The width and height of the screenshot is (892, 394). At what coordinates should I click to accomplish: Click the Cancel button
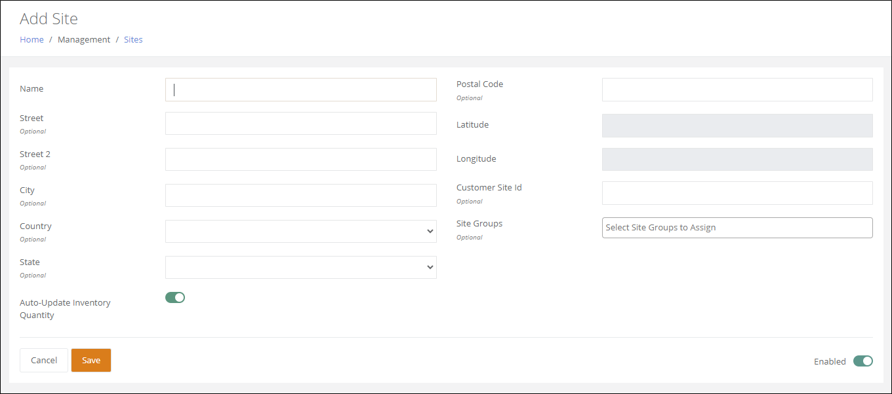click(x=44, y=360)
